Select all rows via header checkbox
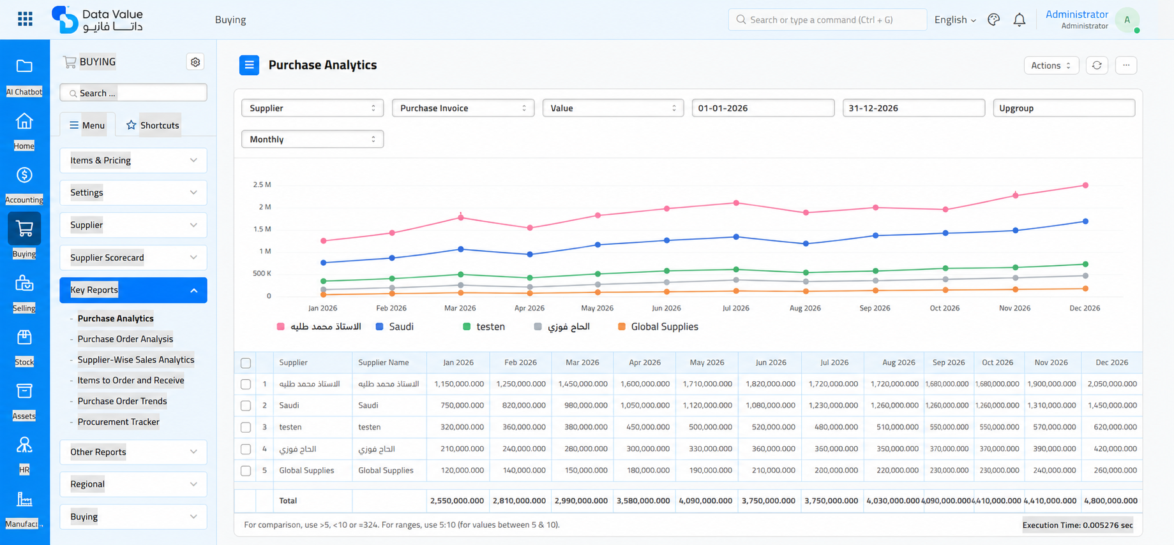Screen dimensions: 1174x545 point(246,363)
